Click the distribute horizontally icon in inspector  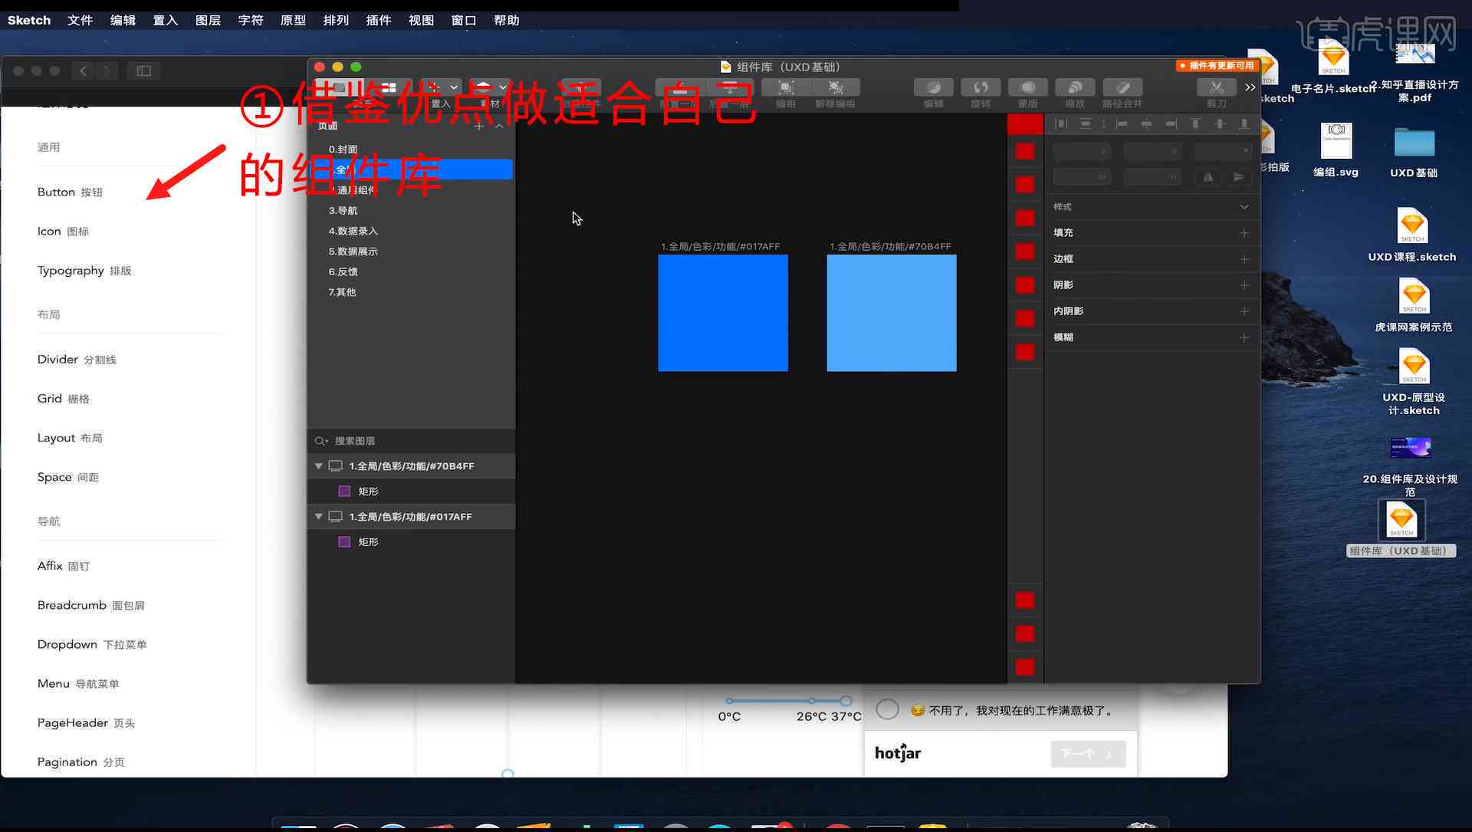(1061, 123)
